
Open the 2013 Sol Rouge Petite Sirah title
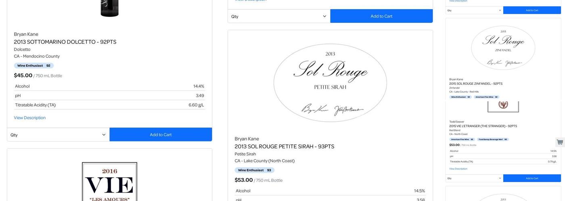[x=284, y=146]
